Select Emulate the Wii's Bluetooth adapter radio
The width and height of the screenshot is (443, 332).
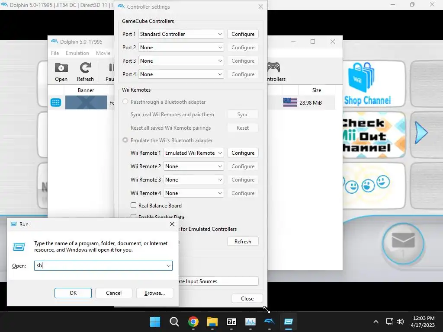[125, 140]
